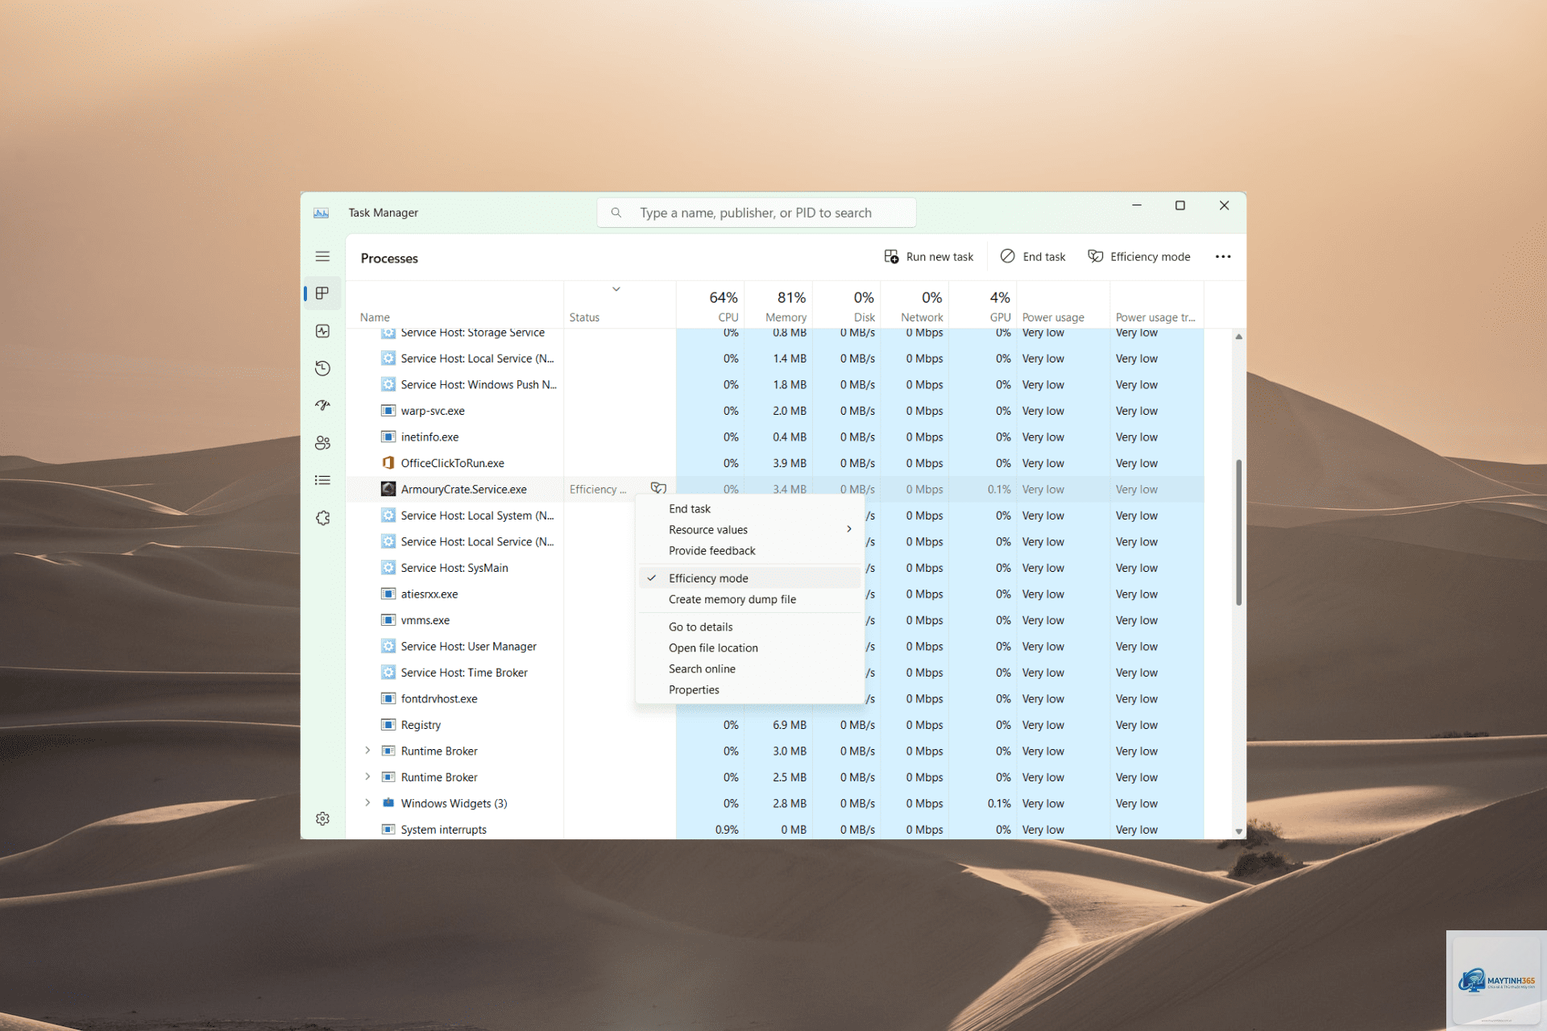
Task: Select Go to details menu entry
Action: tap(749, 627)
